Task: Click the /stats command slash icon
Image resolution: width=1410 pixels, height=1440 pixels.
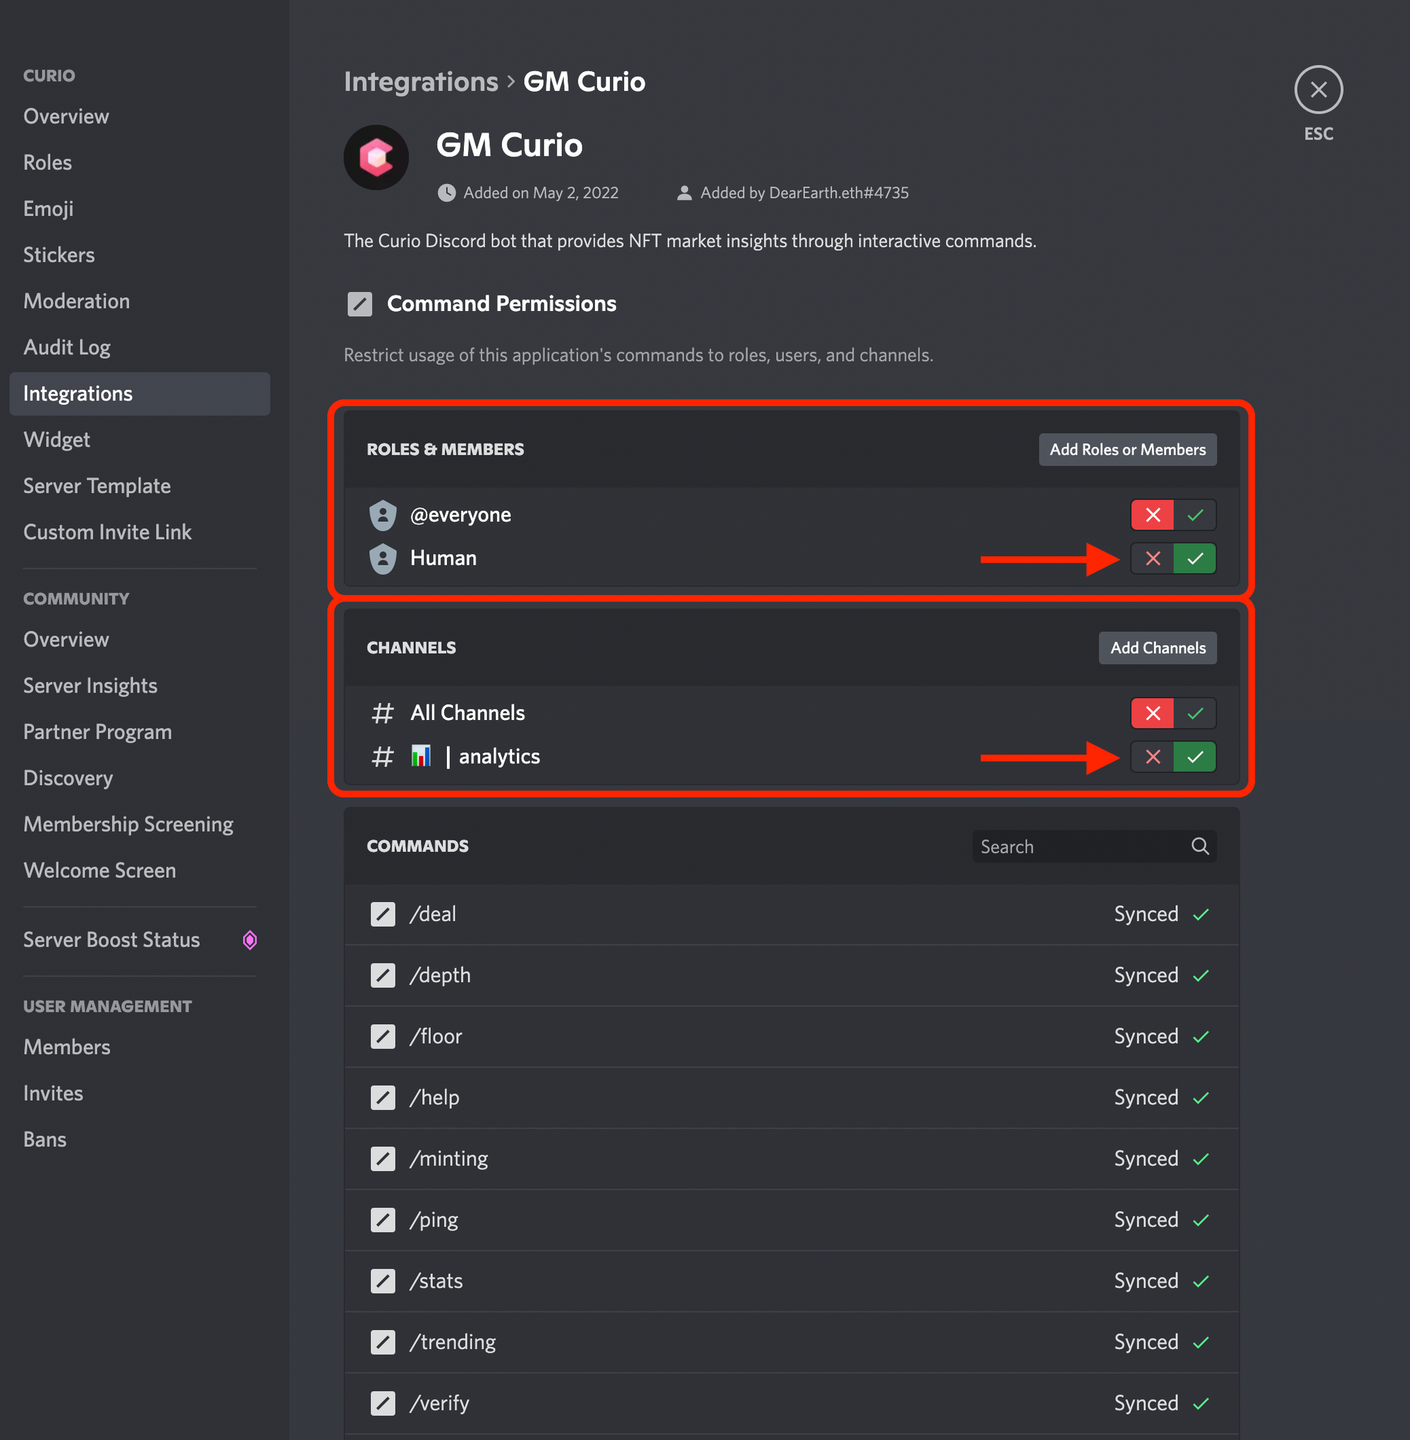Action: (x=383, y=1281)
